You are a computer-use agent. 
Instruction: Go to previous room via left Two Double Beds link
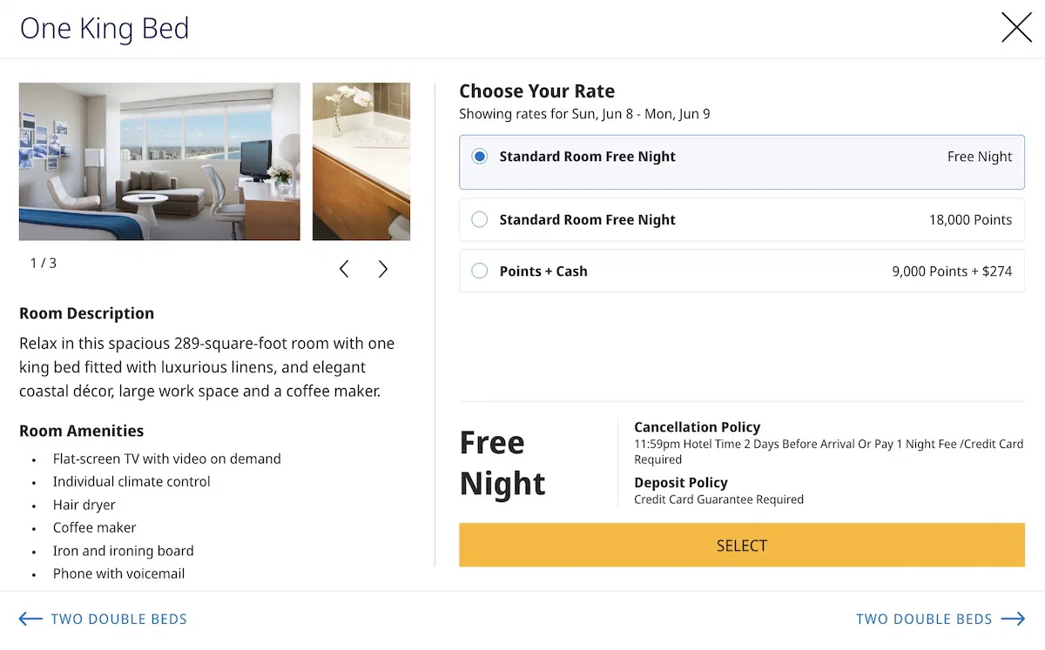[x=118, y=620]
